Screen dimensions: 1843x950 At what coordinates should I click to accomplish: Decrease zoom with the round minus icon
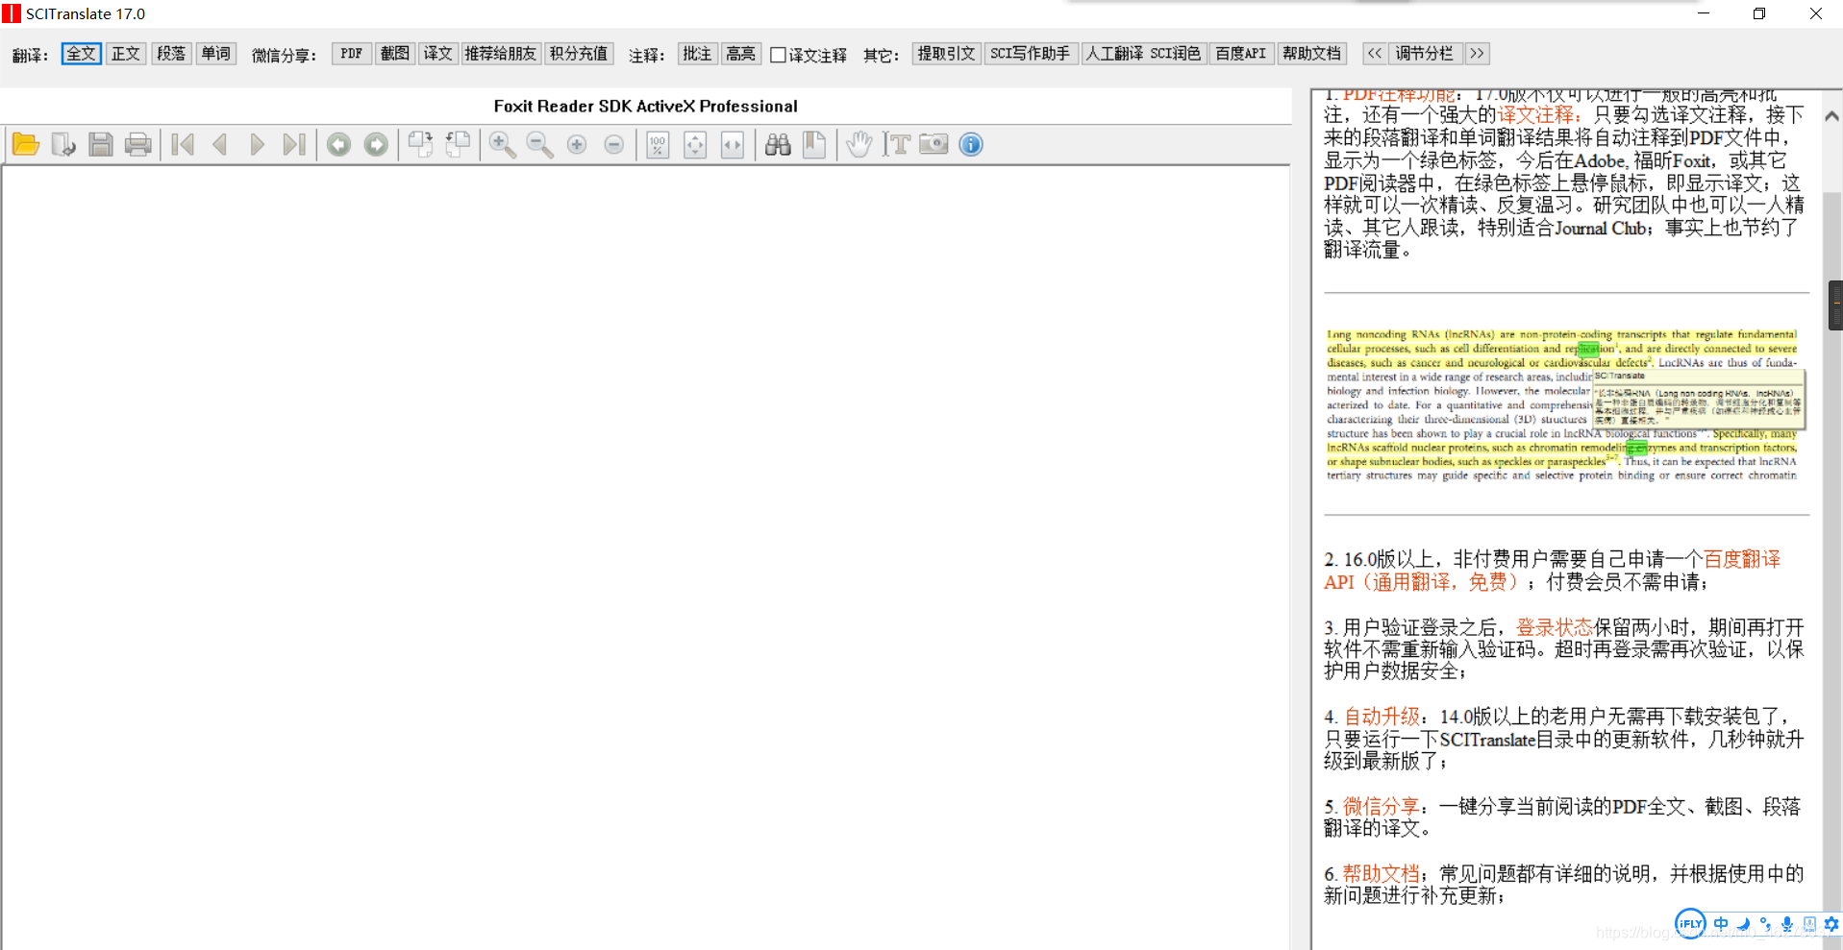coord(614,145)
